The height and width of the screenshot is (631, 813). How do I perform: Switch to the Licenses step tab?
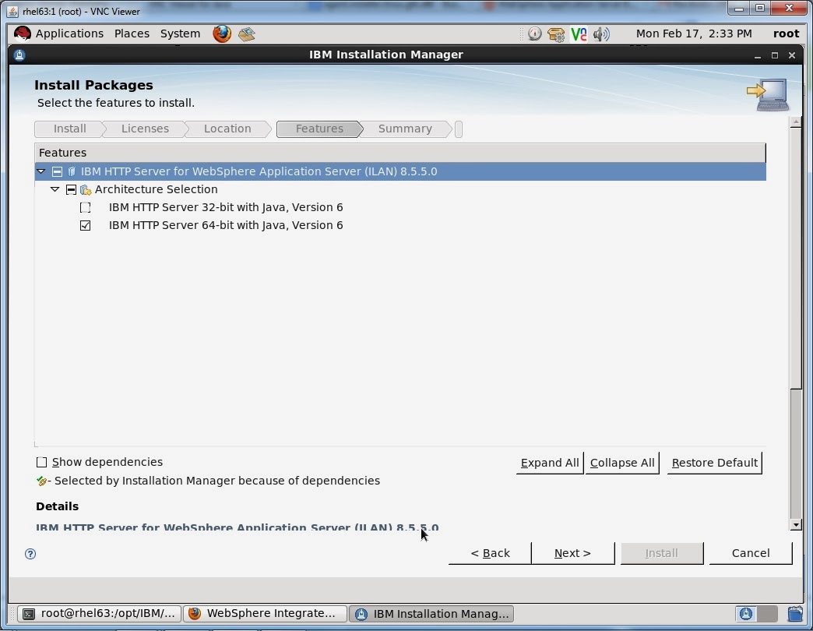(x=145, y=129)
